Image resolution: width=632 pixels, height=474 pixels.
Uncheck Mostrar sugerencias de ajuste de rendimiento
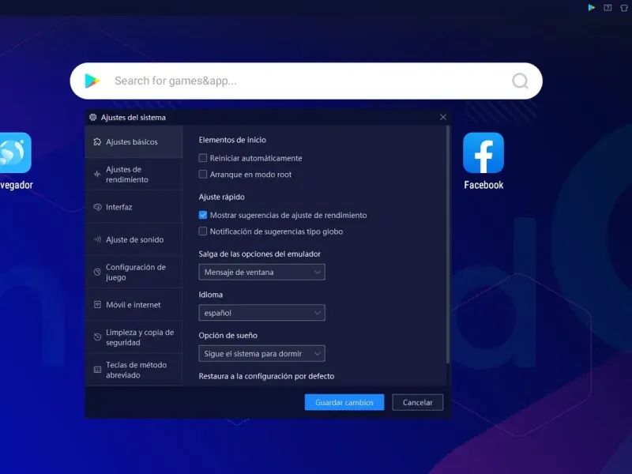[203, 215]
